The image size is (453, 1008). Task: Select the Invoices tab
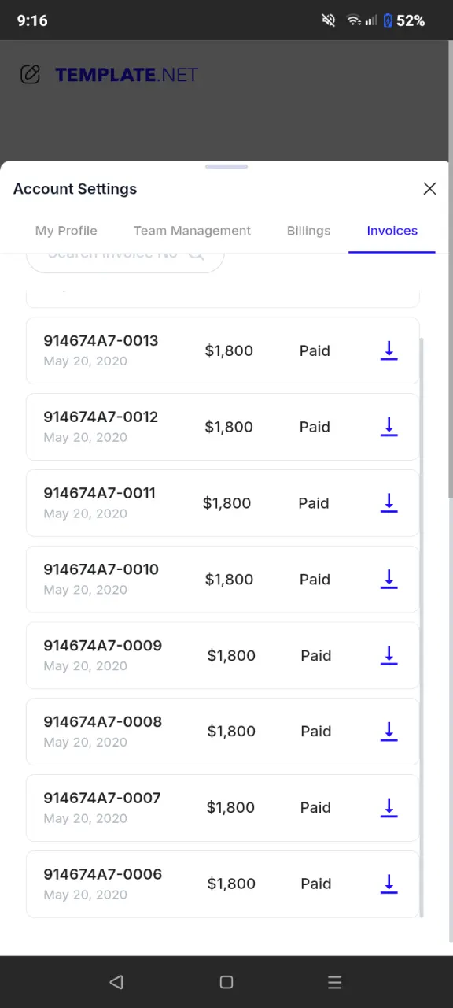point(392,231)
